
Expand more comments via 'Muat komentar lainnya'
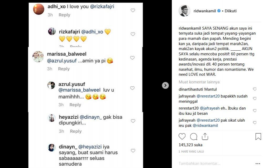pyautogui.click(x=199, y=82)
